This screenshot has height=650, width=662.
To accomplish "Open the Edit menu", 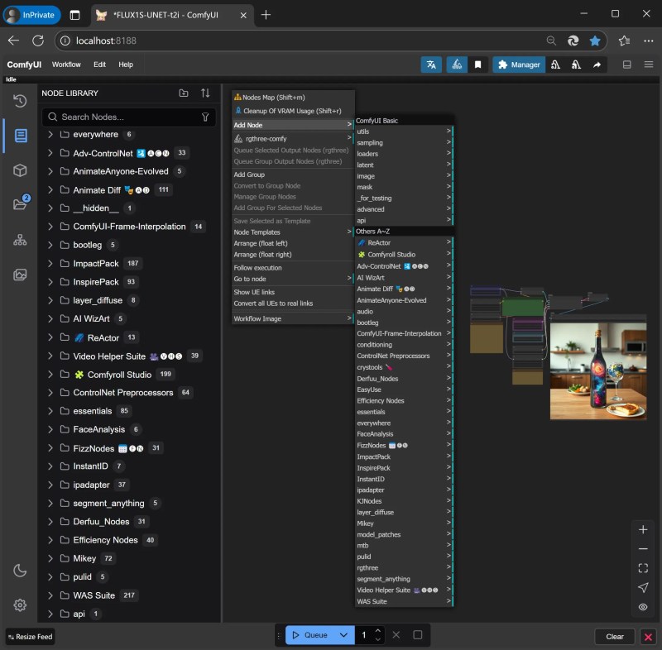I will [99, 65].
